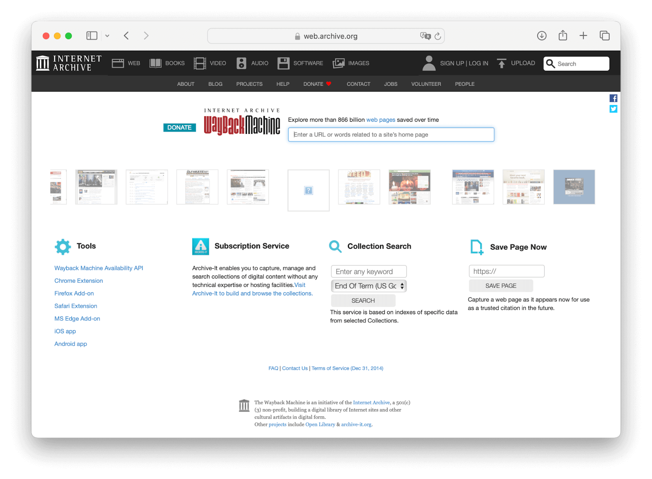Expand the sidebar tab group chevron
This screenshot has width=652, height=479.
click(x=107, y=36)
